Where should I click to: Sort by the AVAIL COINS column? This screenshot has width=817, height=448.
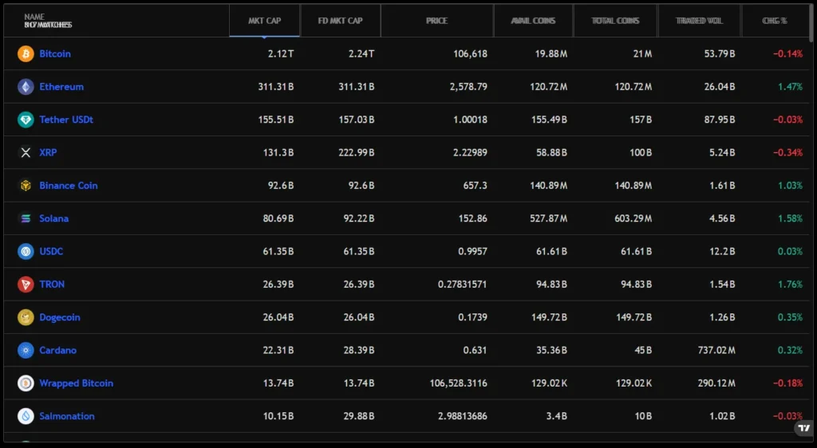pos(533,21)
